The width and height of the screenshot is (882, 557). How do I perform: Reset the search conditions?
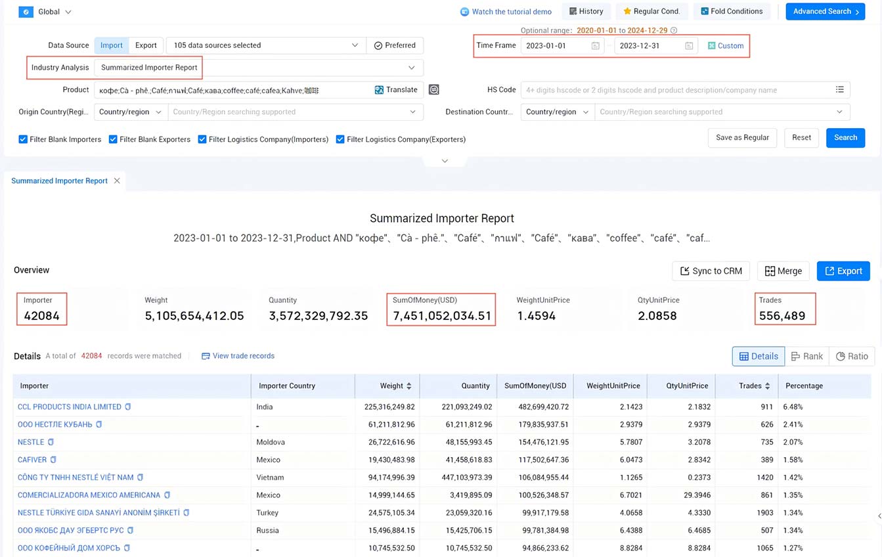pos(801,137)
